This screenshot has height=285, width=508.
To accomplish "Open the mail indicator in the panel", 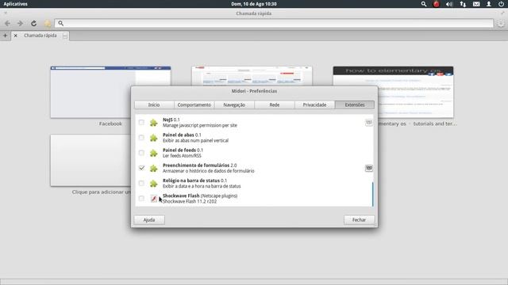I will pyautogui.click(x=476, y=4).
